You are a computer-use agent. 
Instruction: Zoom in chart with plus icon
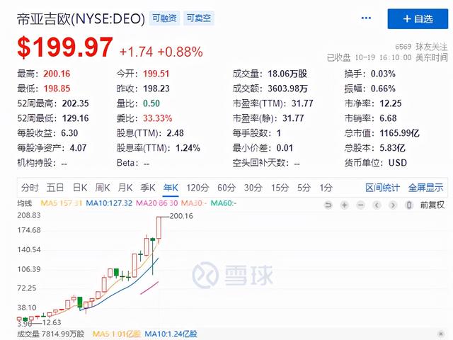[x=345, y=205]
